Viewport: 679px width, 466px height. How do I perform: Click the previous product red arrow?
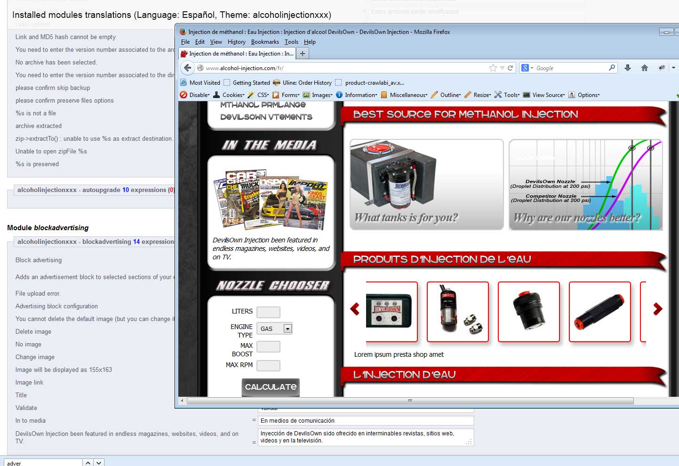click(355, 309)
